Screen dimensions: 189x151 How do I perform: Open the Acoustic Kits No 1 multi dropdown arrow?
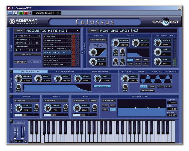click(77, 31)
